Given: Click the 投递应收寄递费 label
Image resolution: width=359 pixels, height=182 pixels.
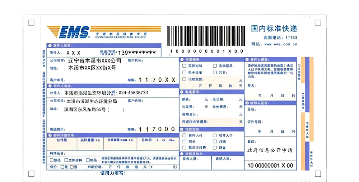Looking at the screenshot, I should coord(195,122).
